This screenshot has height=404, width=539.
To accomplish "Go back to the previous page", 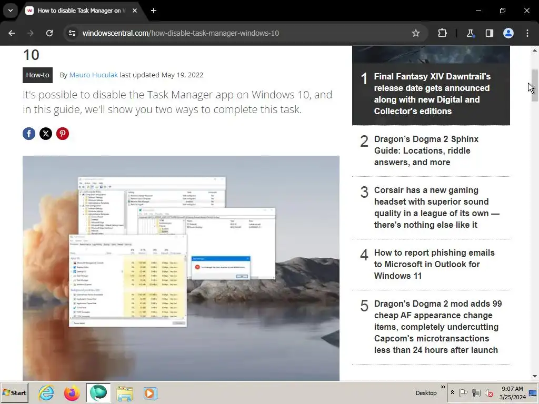I will 12,33.
